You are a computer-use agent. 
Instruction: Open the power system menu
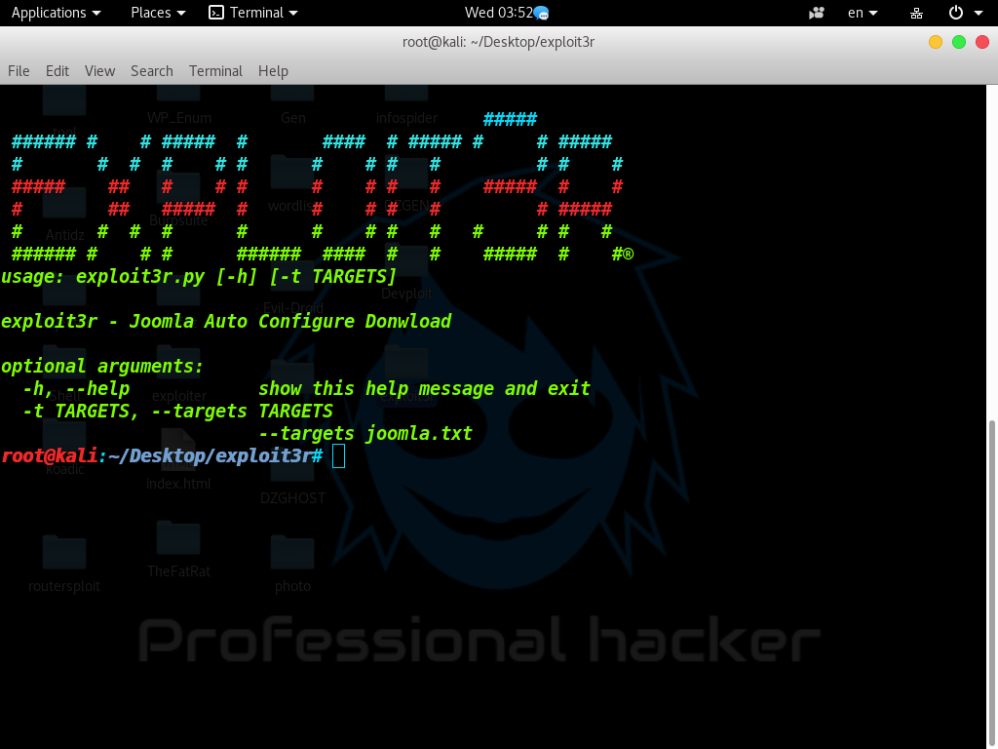tap(965, 13)
